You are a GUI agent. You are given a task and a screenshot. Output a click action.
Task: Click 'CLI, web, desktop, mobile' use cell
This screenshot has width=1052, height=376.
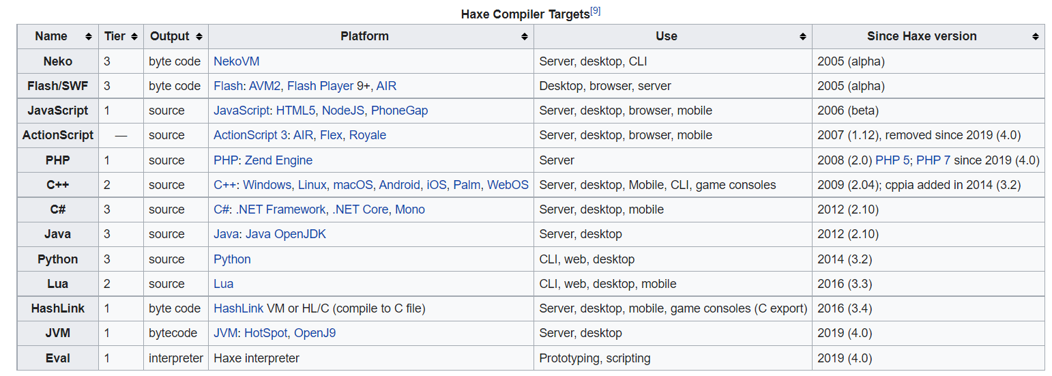[673, 284]
